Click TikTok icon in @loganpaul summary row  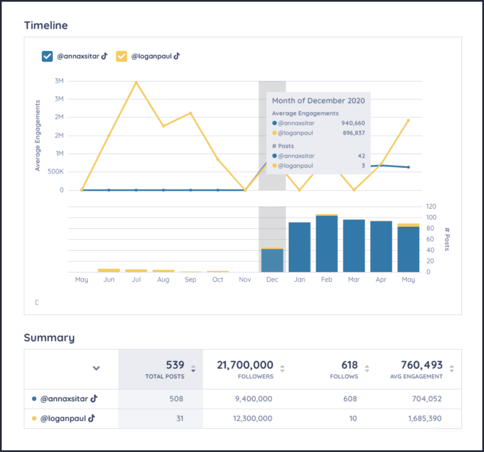click(x=92, y=418)
